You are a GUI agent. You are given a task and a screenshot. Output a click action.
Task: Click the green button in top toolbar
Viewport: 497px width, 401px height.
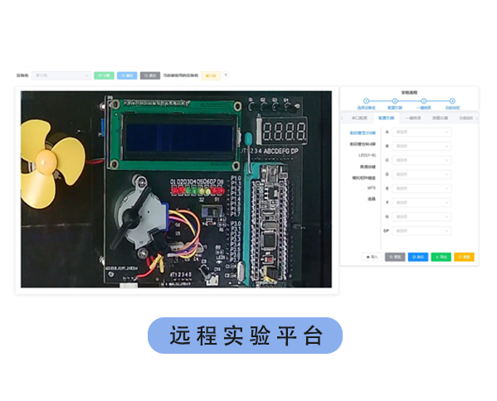pos(104,75)
